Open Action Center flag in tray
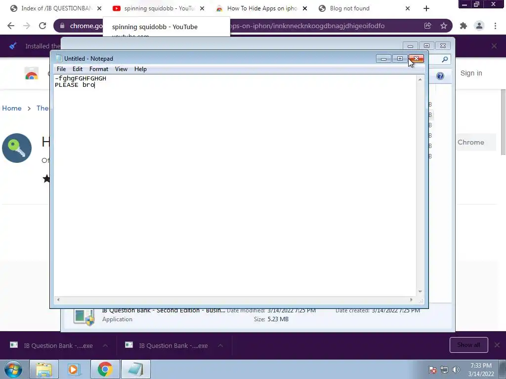This screenshot has width=506, height=379. (x=433, y=370)
